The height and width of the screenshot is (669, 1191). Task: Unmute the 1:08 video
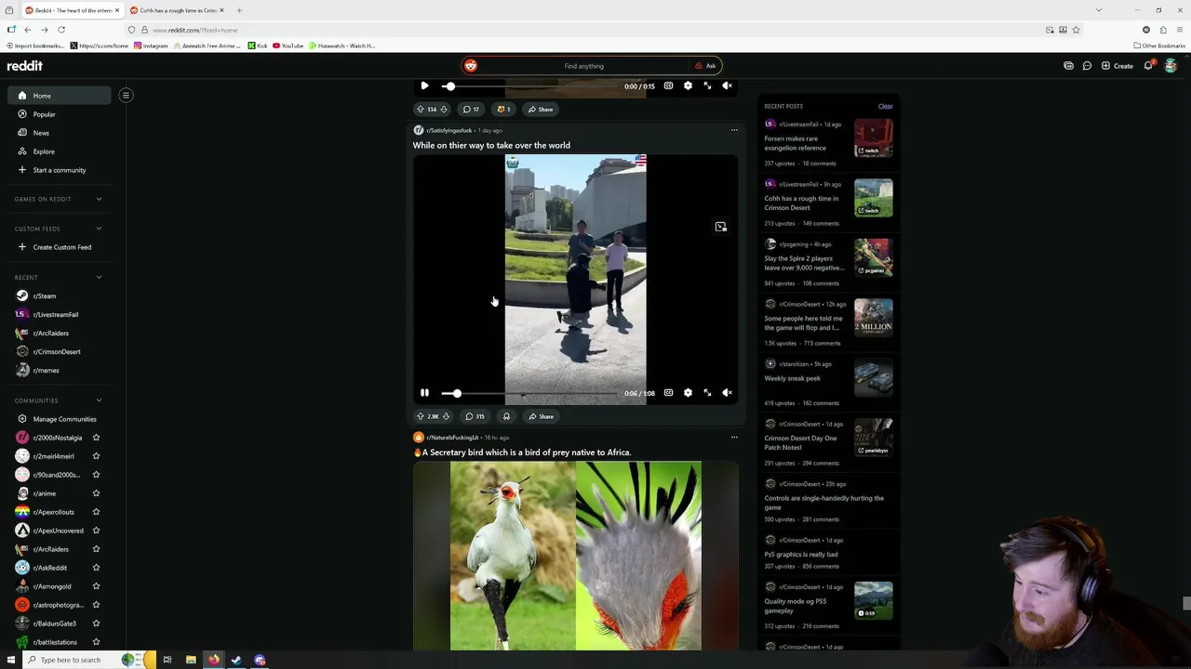click(727, 393)
